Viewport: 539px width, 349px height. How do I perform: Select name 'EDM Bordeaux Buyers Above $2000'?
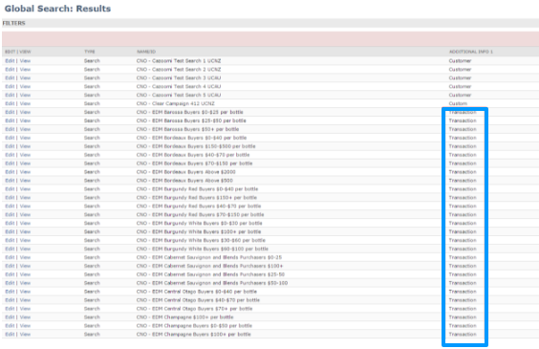click(194, 172)
